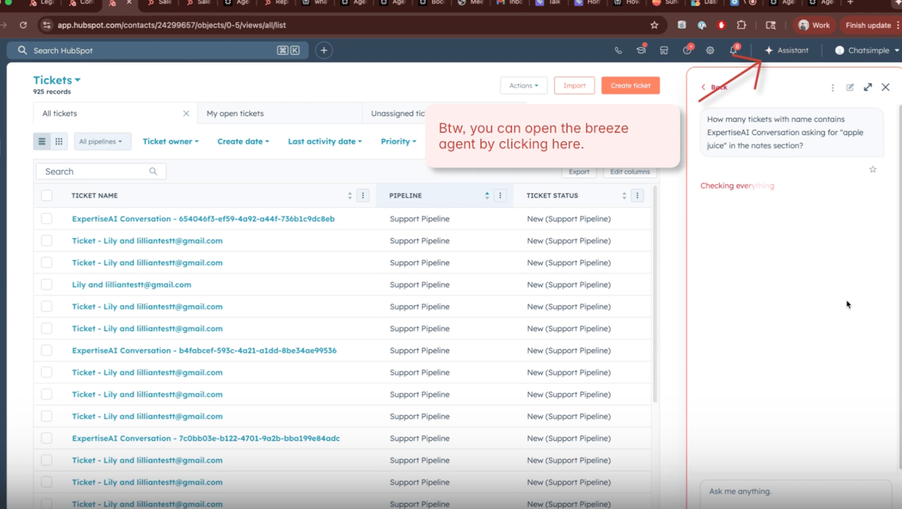
Task: Click the tickets table vertical scrollbar
Action: pyautogui.click(x=655, y=294)
